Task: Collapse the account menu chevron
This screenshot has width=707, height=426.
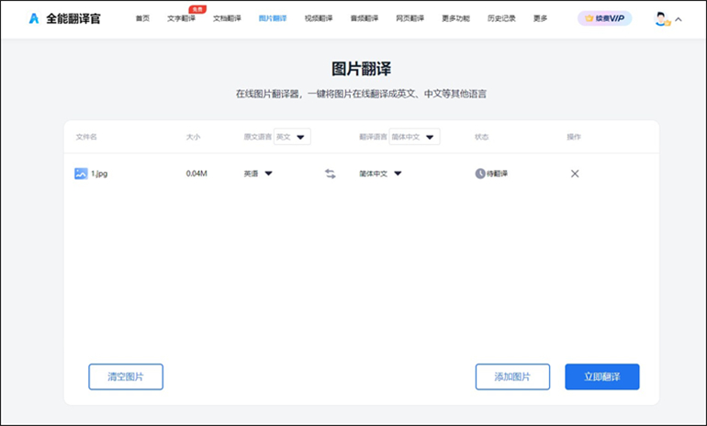Action: pyautogui.click(x=679, y=19)
